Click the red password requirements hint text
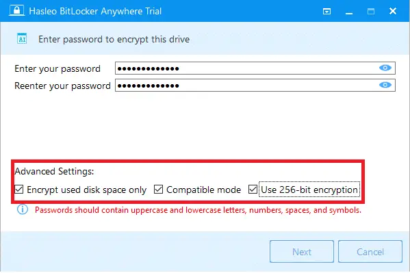Screen dimensions: 410x273 click(x=198, y=210)
